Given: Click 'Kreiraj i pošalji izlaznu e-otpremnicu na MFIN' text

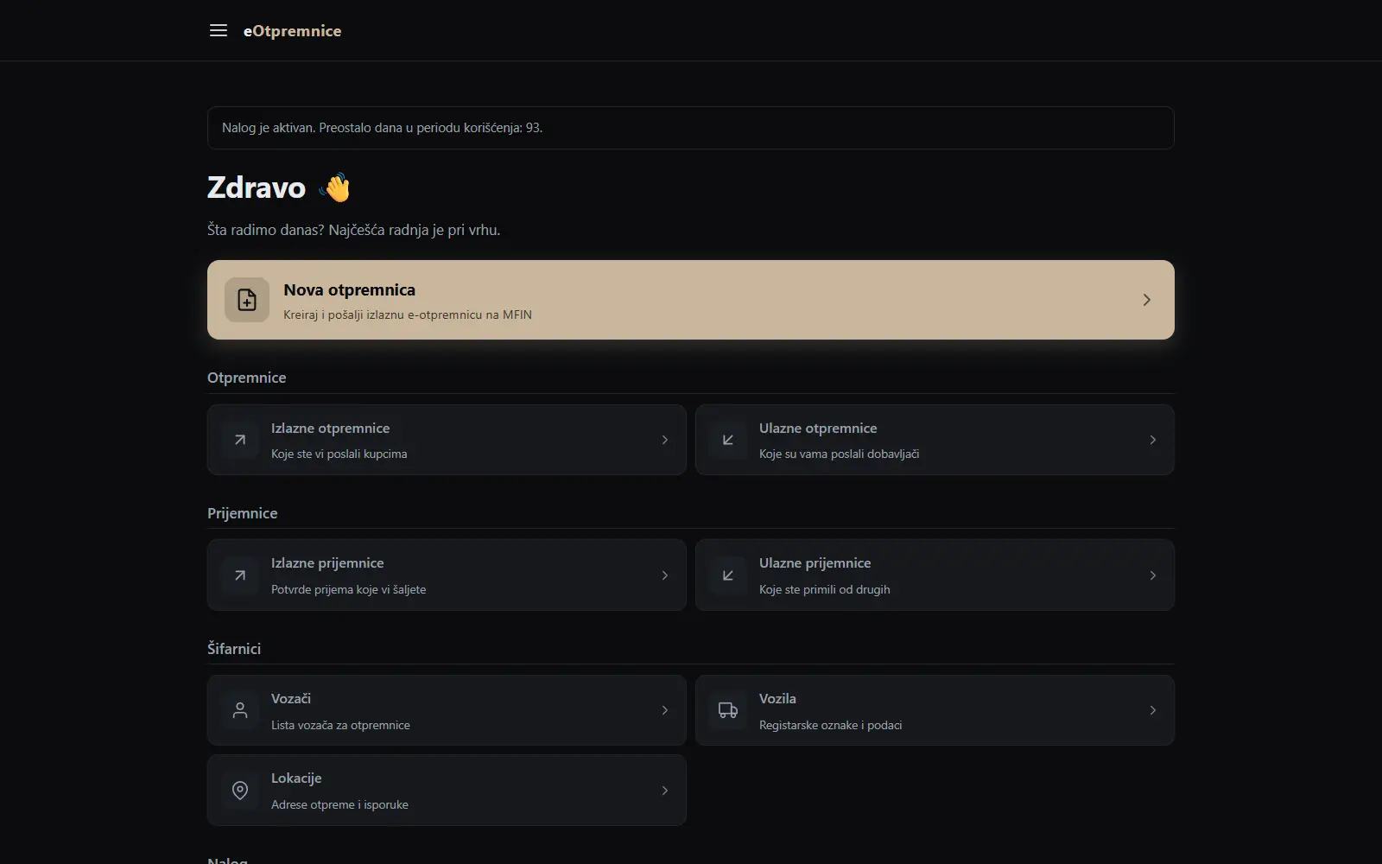Looking at the screenshot, I should coord(408,314).
